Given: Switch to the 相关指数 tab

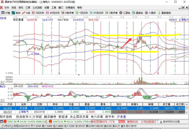Looking at the screenshot, I should coord(6,117).
